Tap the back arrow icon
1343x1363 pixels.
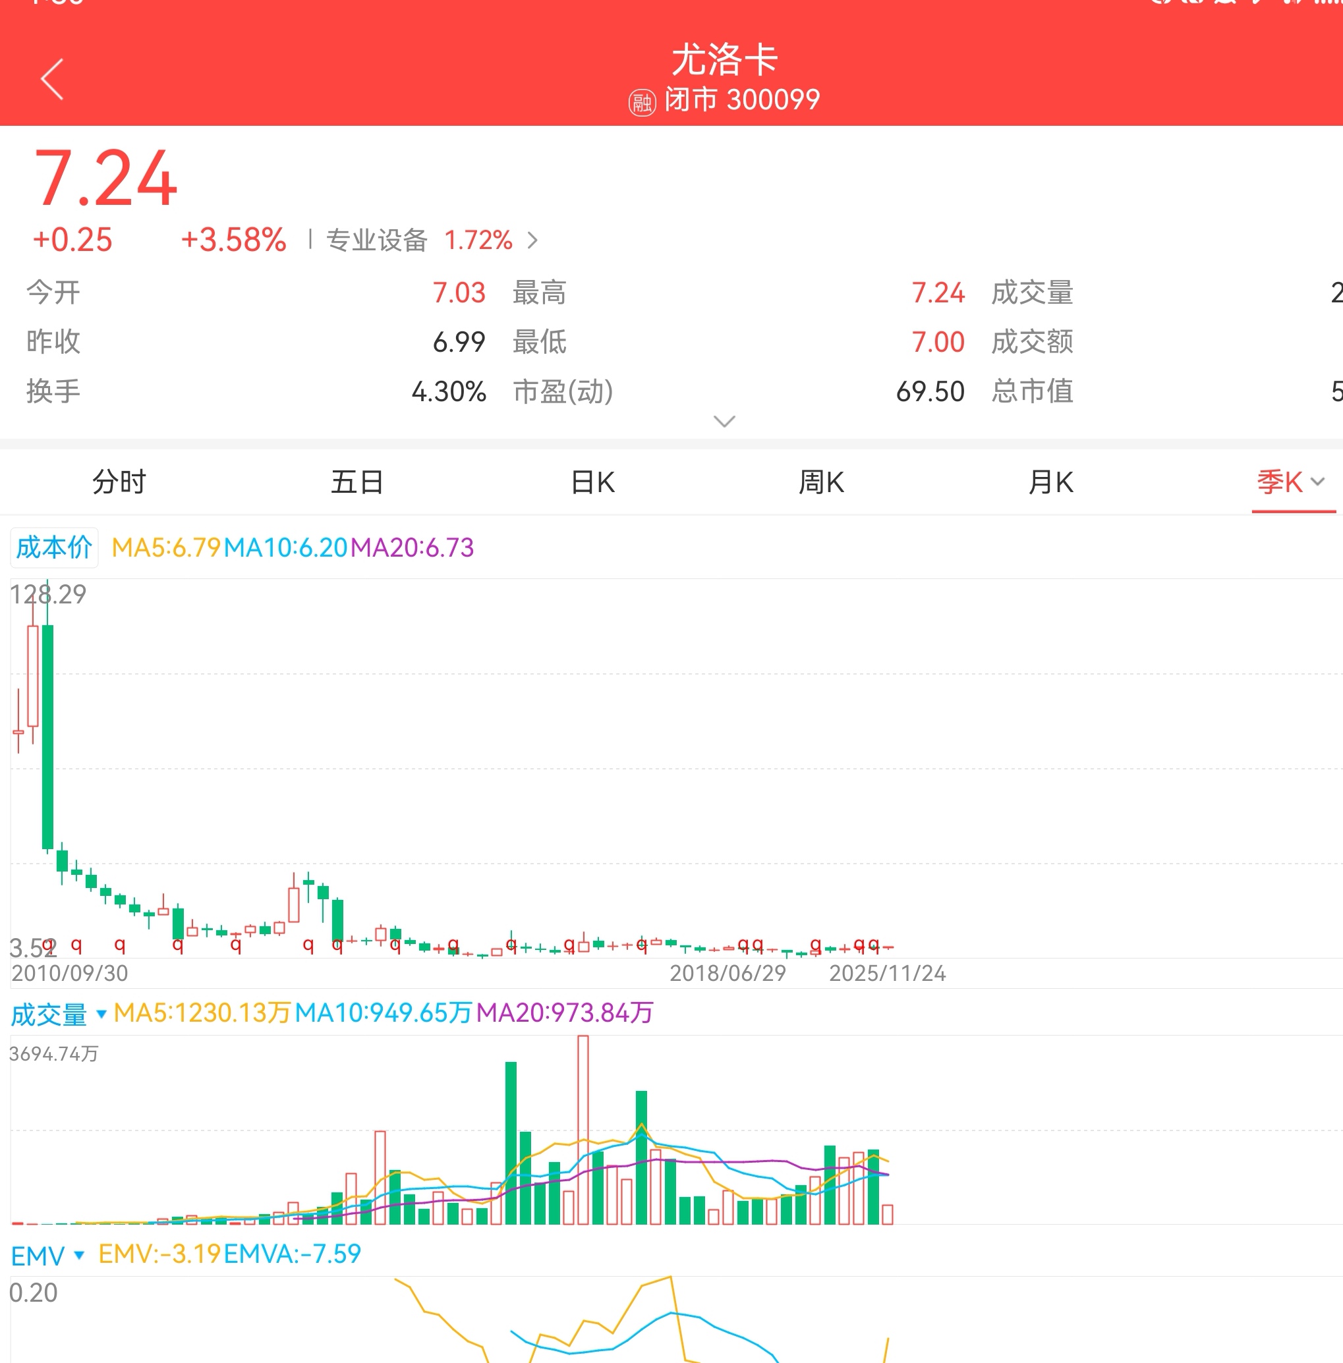[x=52, y=79]
